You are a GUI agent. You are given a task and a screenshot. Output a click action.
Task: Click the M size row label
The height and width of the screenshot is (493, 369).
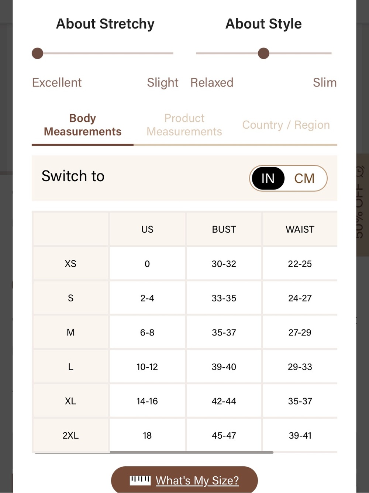(x=70, y=332)
